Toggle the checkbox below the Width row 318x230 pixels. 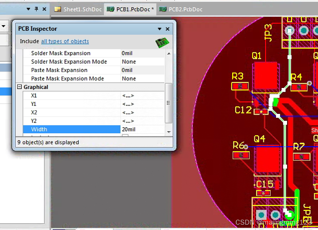(124, 135)
